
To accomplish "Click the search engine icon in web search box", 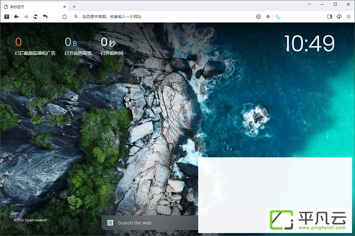I will tap(110, 223).
